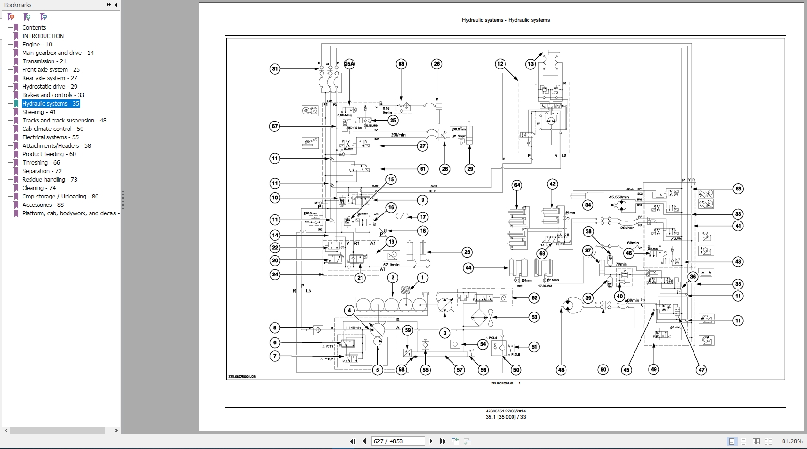Click the 81.28% zoom level

[792, 441]
